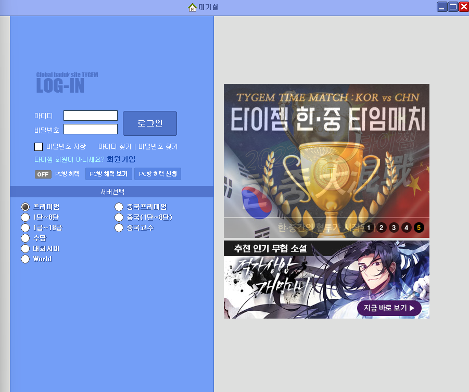Click the 지금 바로 보기 button
Image resolution: width=469 pixels, height=392 pixels.
pyautogui.click(x=389, y=308)
